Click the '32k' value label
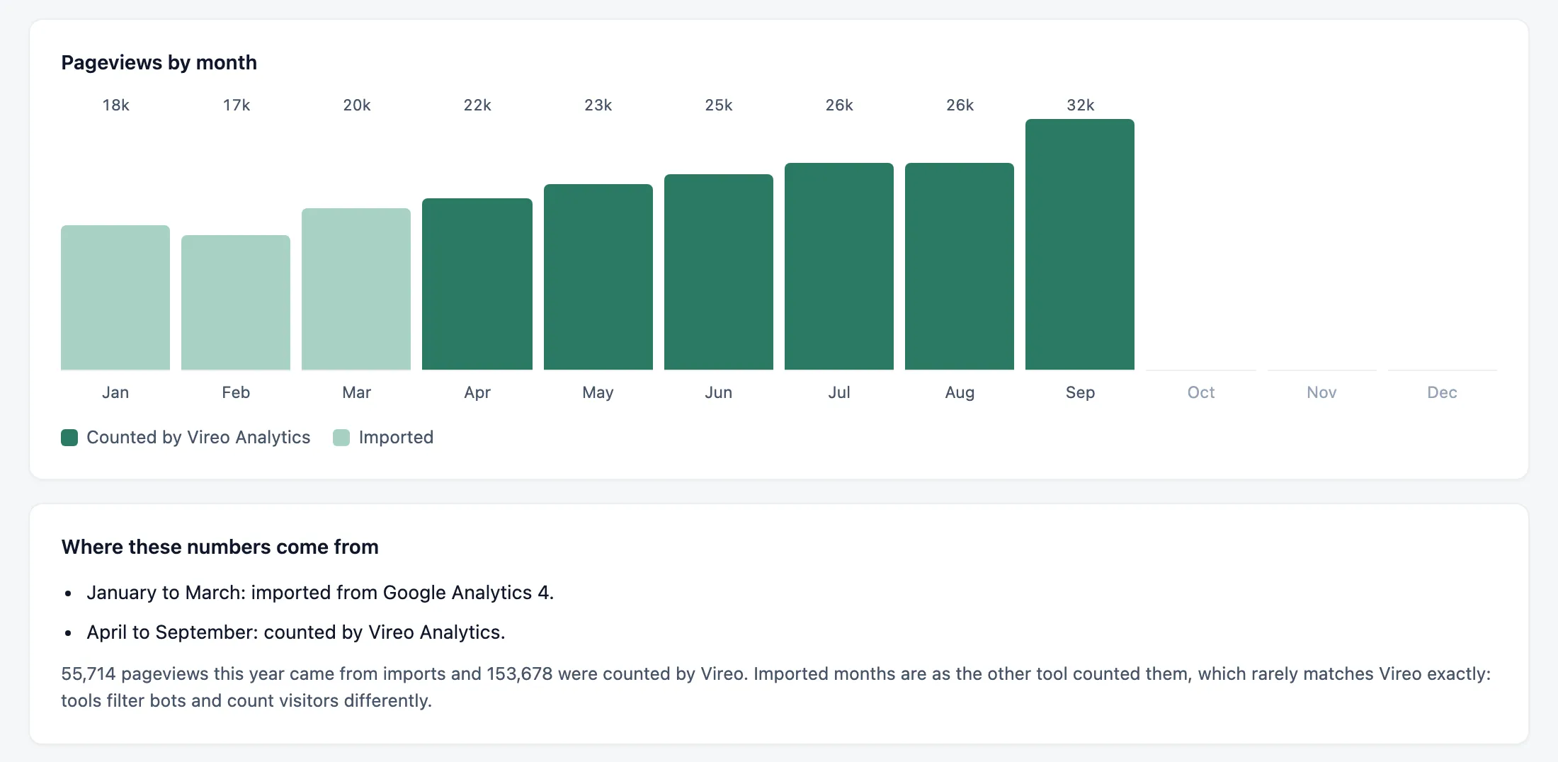Image resolution: width=1558 pixels, height=762 pixels. click(x=1081, y=106)
